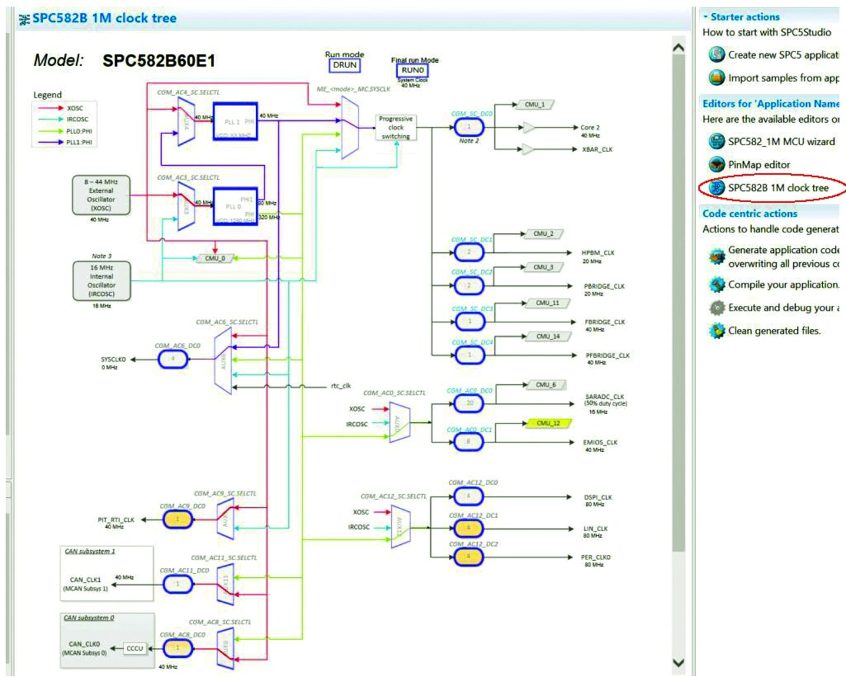
Task: Open the SPC582_1M MCU wizard icon
Action: coord(716,141)
